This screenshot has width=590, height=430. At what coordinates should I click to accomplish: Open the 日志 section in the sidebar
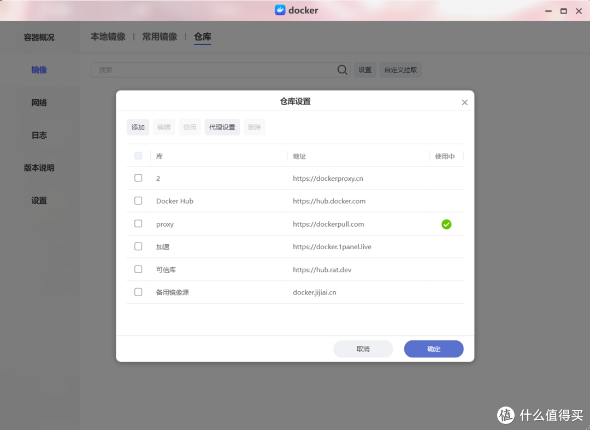pyautogui.click(x=39, y=135)
